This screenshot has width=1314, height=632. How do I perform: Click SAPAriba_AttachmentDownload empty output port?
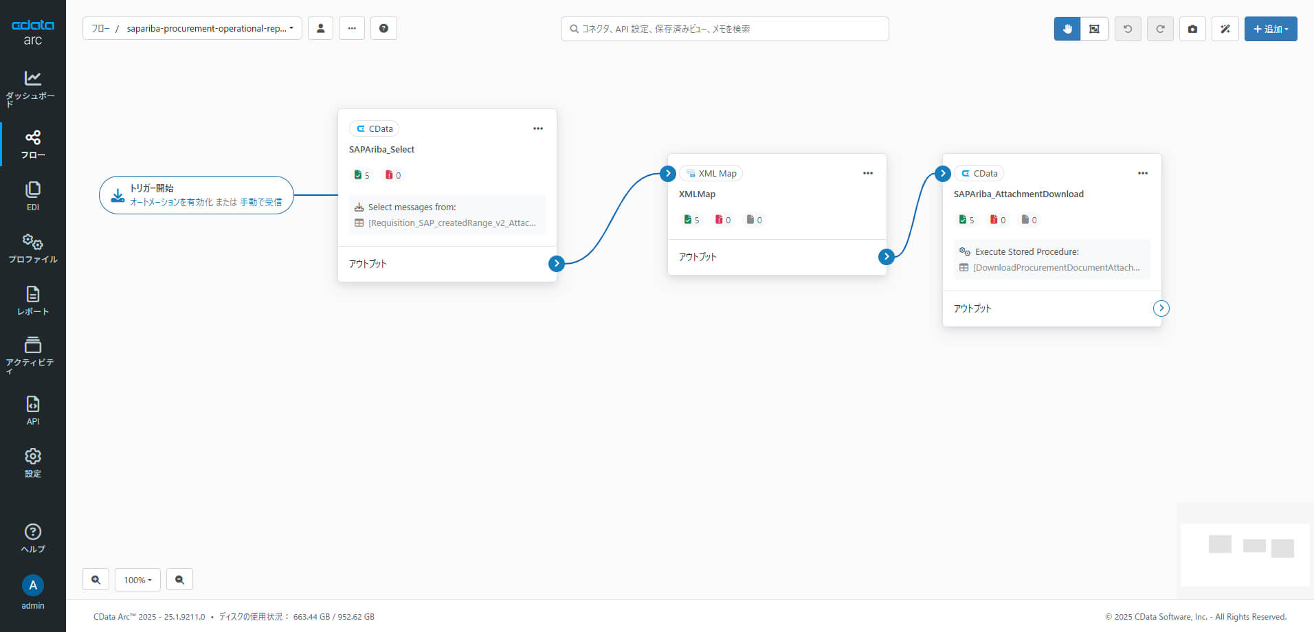[x=1161, y=308]
